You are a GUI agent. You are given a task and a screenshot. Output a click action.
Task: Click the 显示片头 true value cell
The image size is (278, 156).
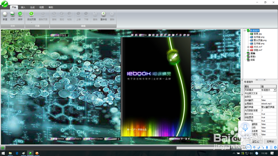(x=269, y=114)
